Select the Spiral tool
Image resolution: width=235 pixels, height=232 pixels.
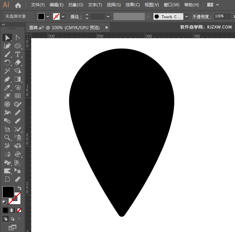(18, 88)
